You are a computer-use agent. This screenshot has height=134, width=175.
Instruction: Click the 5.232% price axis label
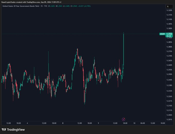pyautogui.click(x=169, y=91)
